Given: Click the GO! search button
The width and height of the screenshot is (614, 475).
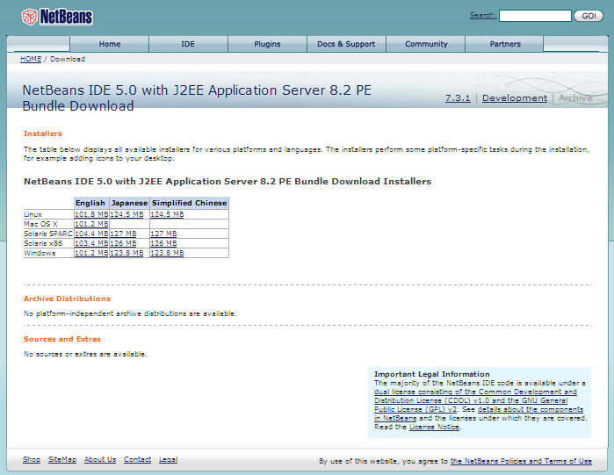Looking at the screenshot, I should point(589,16).
